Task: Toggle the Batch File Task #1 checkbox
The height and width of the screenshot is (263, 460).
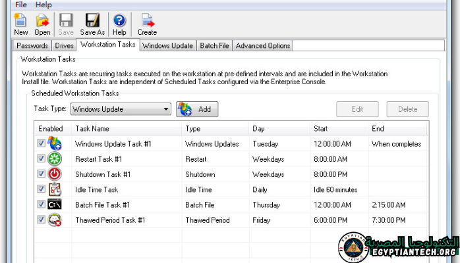Action: click(x=42, y=204)
